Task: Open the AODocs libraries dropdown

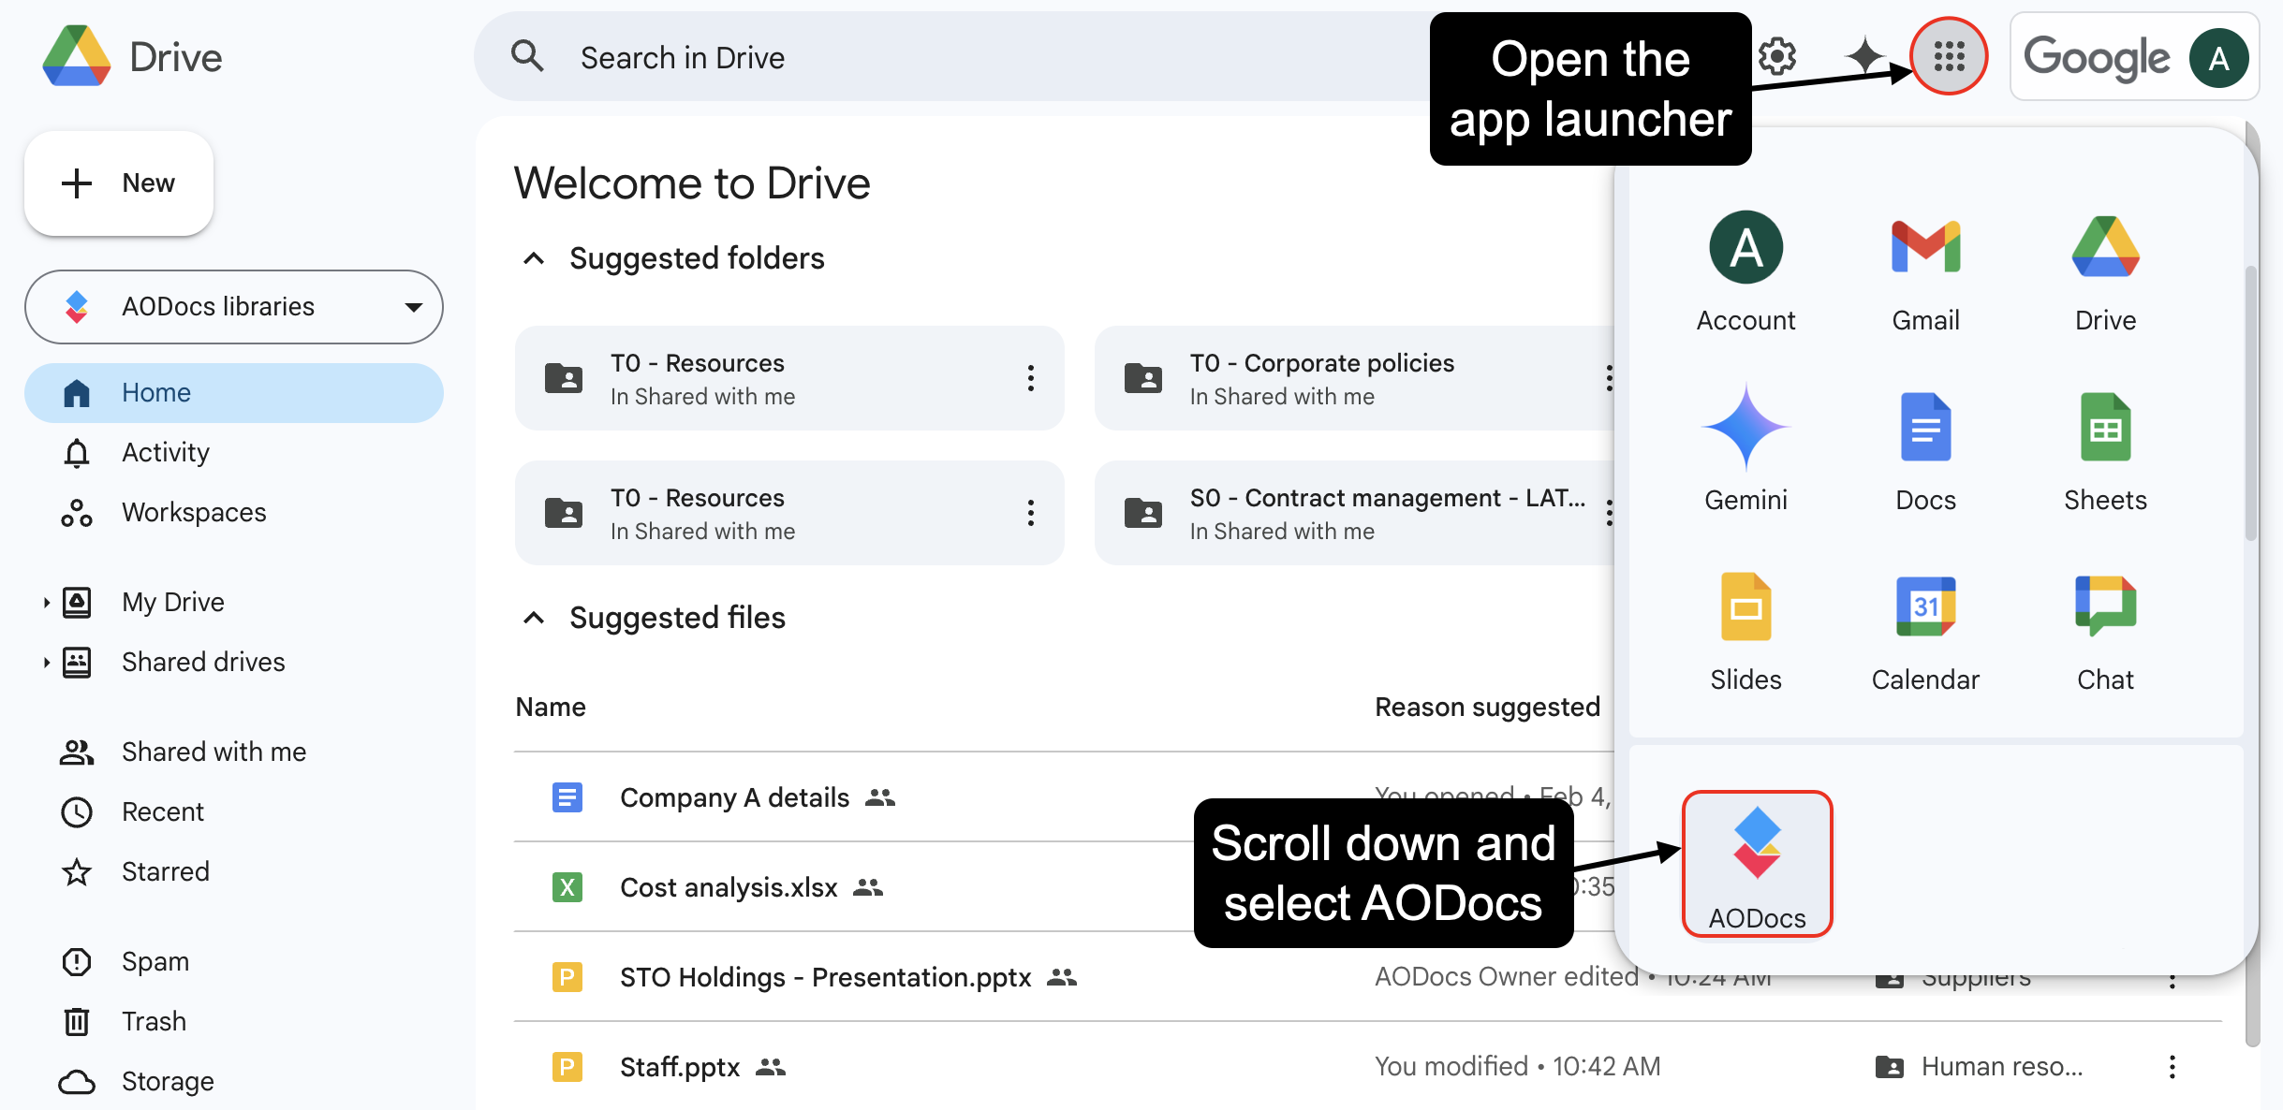Action: point(234,307)
